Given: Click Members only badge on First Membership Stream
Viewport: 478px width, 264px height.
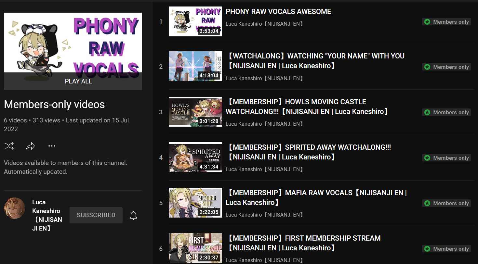Looking at the screenshot, I should [446, 249].
